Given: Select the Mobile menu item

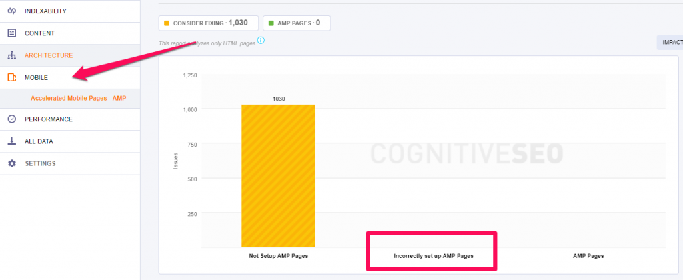Looking at the screenshot, I should [x=69, y=77].
